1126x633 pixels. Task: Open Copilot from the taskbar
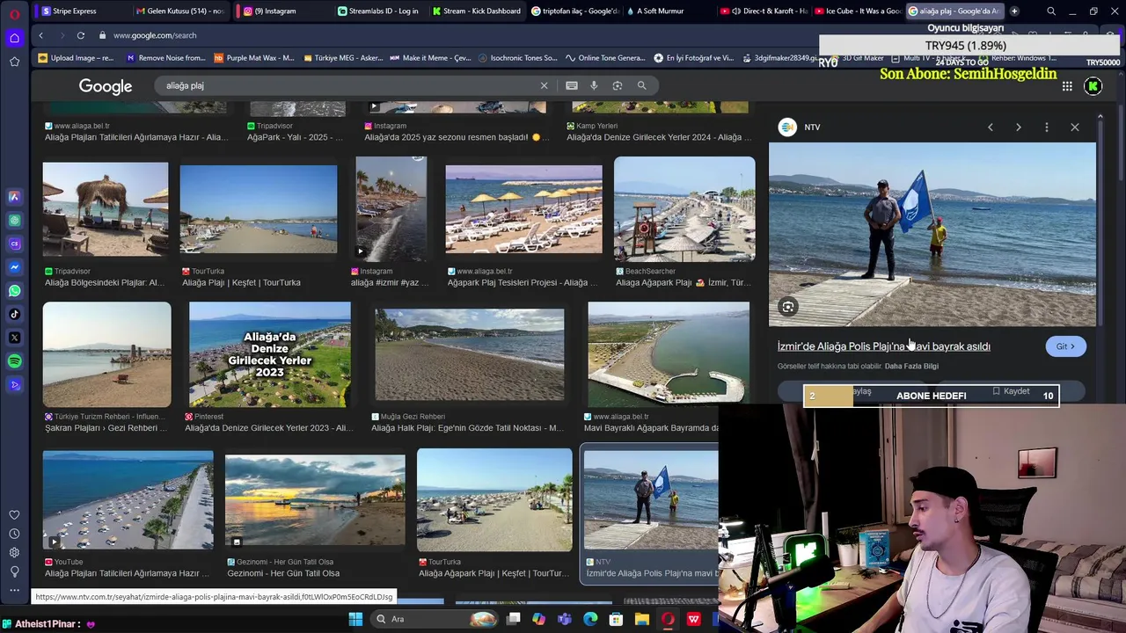coord(538,619)
